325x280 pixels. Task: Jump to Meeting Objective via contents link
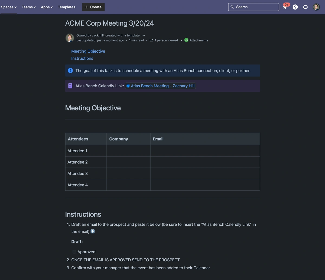[88, 51]
